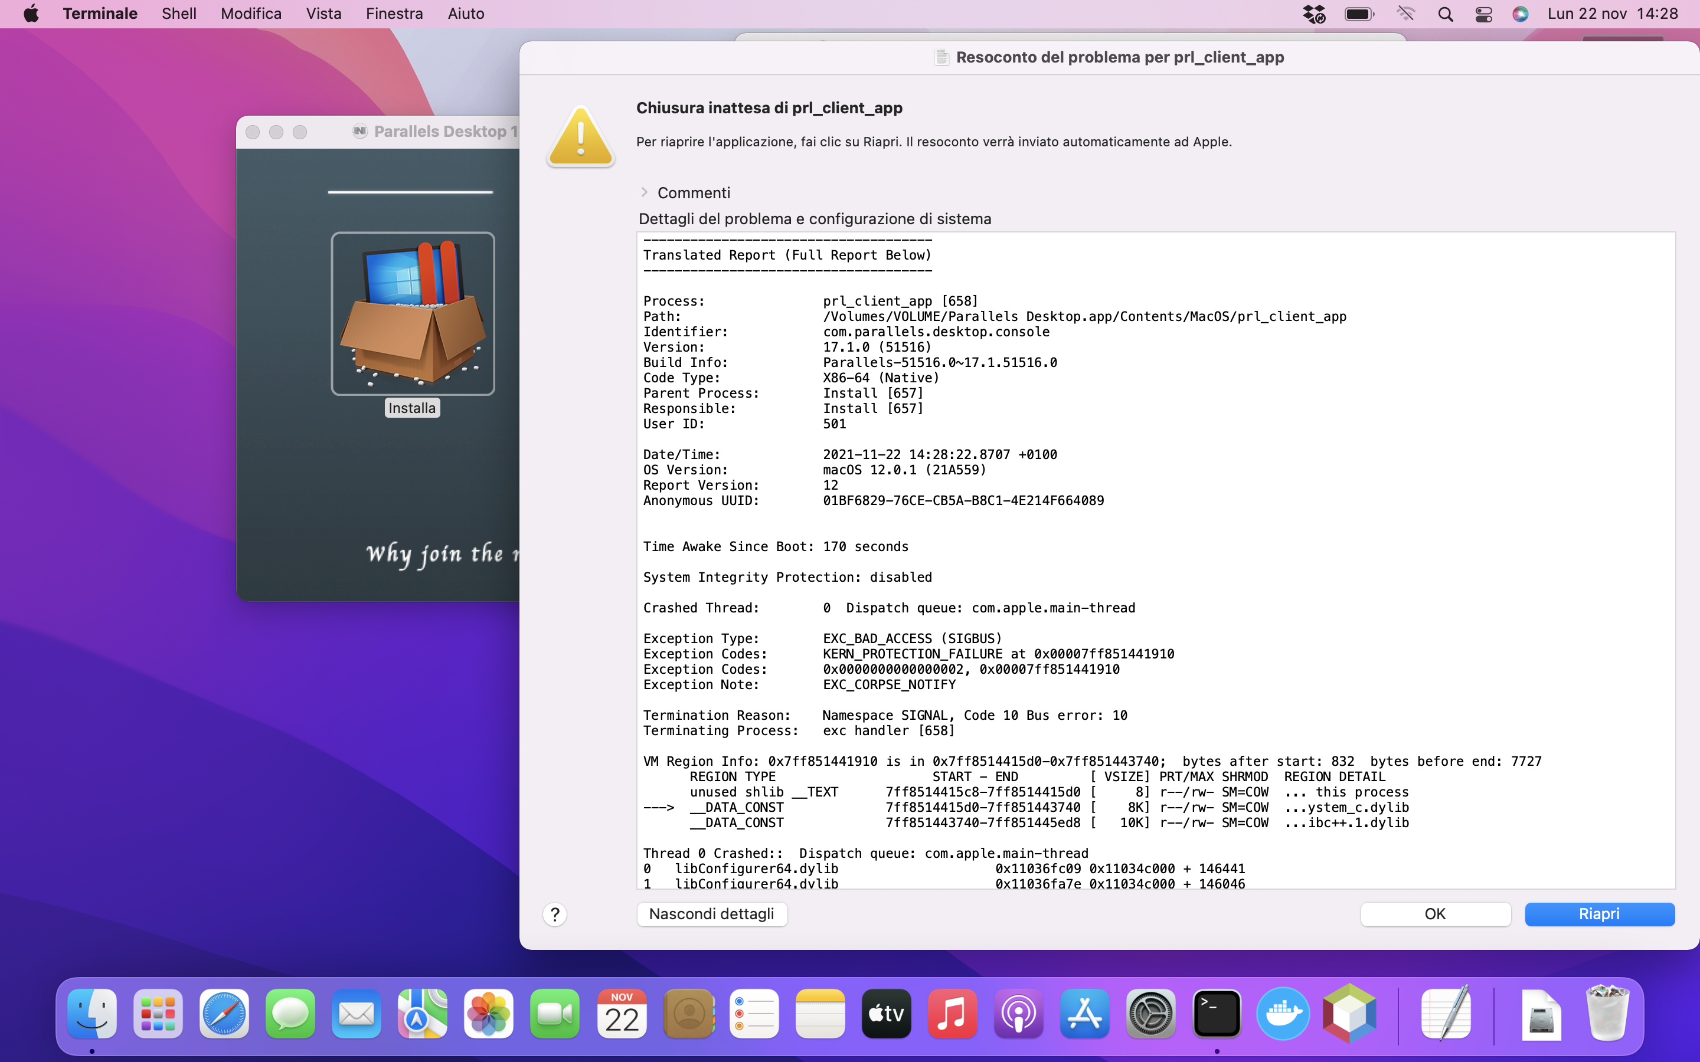The image size is (1700, 1062).
Task: Open Dropbox menu bar icon
Action: (x=1313, y=14)
